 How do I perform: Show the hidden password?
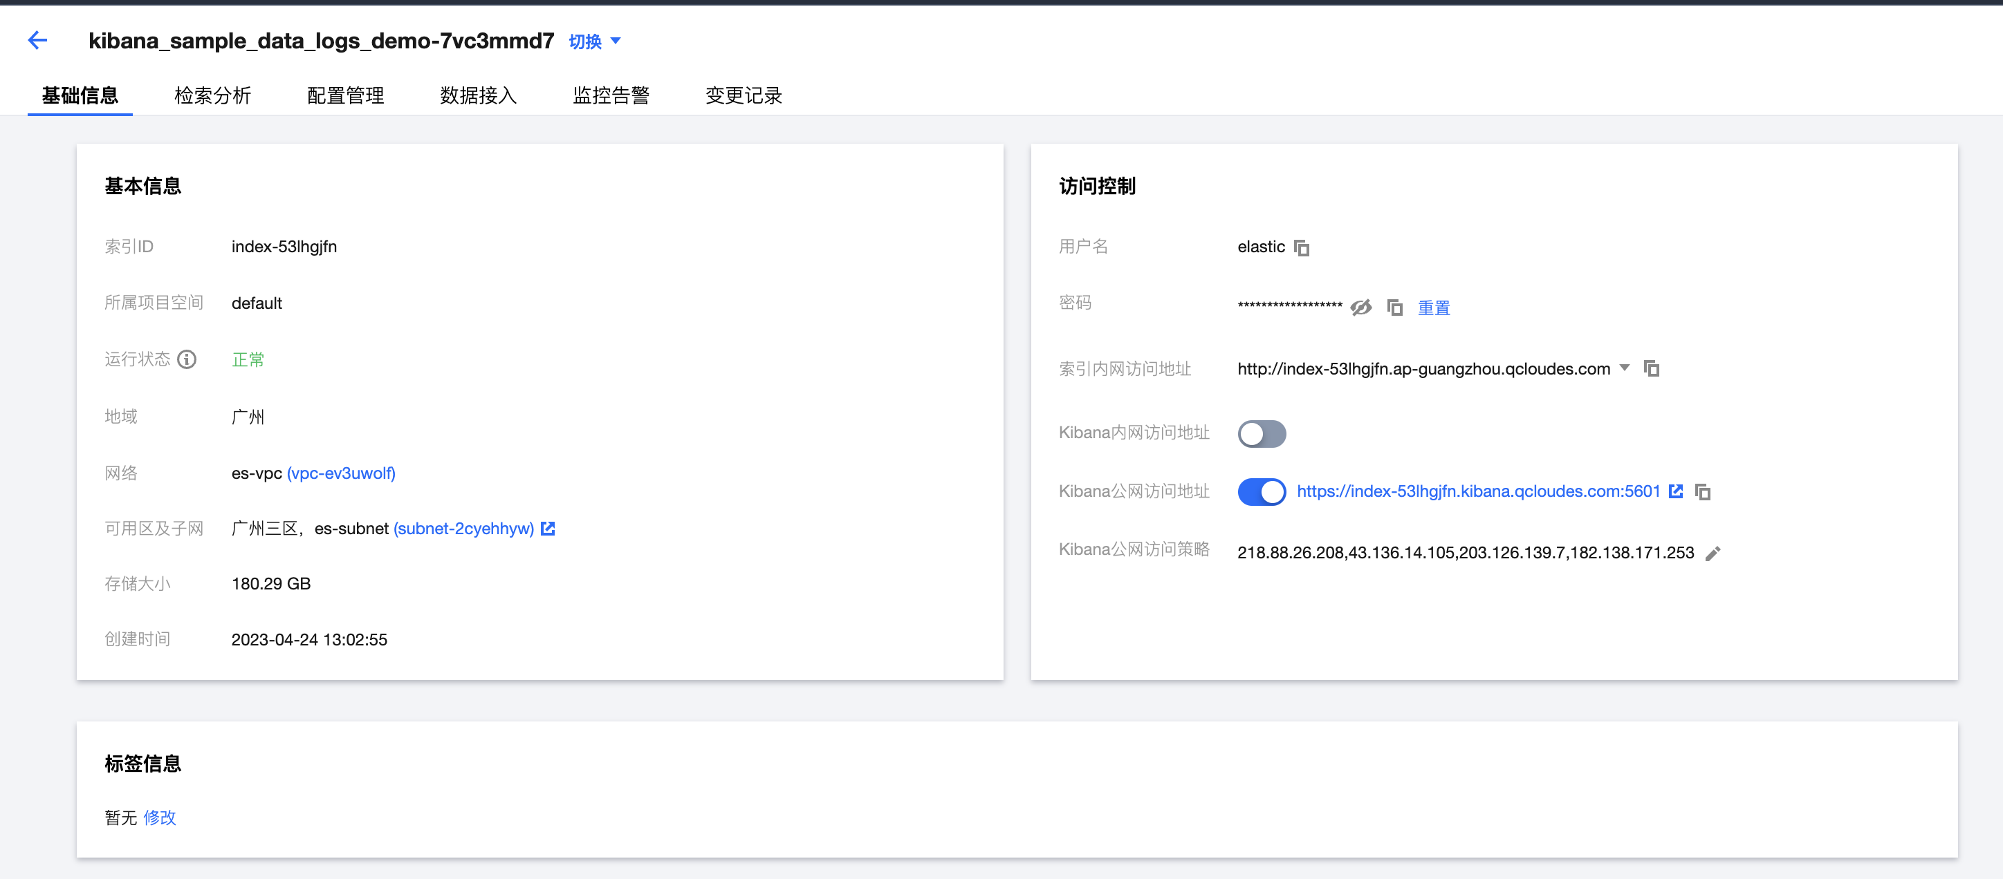pos(1362,307)
